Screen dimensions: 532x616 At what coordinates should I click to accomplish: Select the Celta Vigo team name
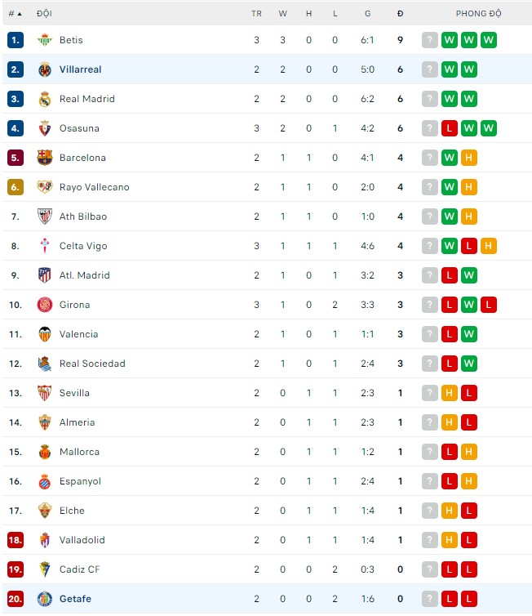(x=83, y=246)
